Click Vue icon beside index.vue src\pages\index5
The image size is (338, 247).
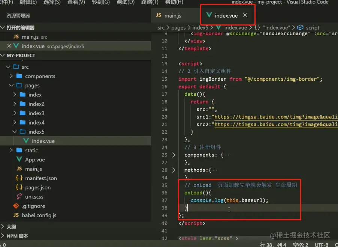(16, 46)
